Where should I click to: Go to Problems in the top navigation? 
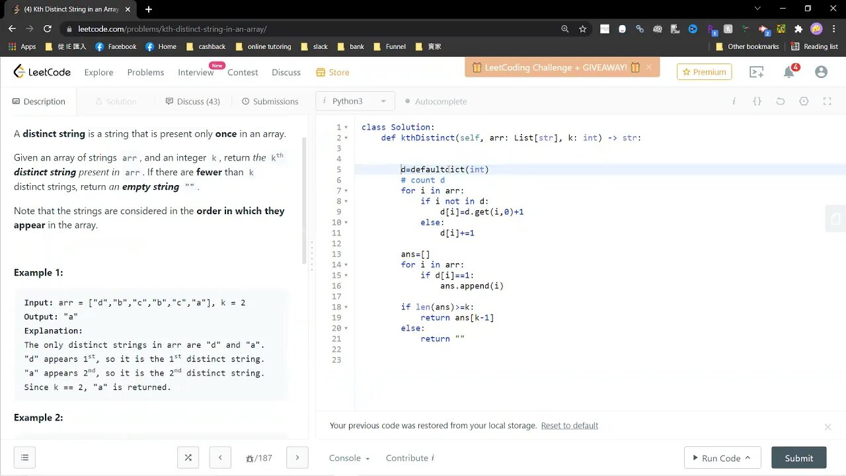(145, 72)
